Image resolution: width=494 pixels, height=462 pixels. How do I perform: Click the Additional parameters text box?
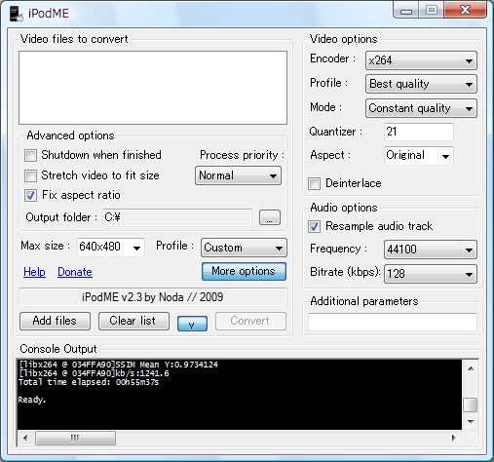393,322
